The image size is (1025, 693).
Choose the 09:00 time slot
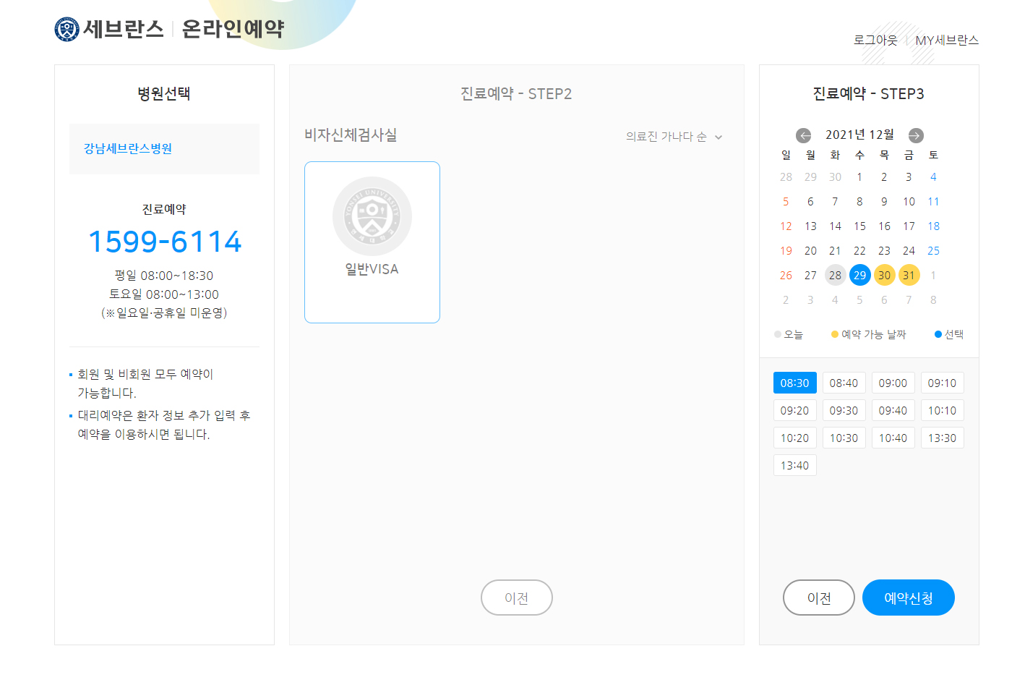893,383
